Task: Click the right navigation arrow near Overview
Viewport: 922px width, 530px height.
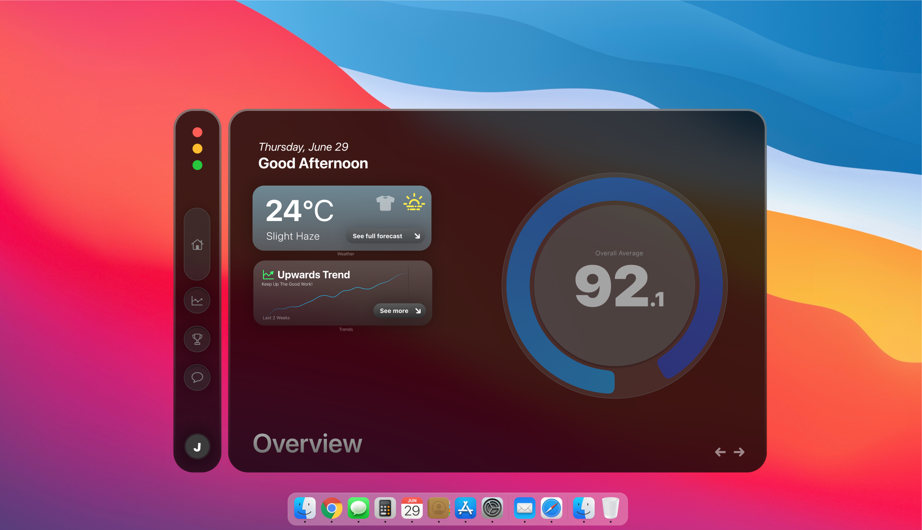Action: (x=739, y=452)
